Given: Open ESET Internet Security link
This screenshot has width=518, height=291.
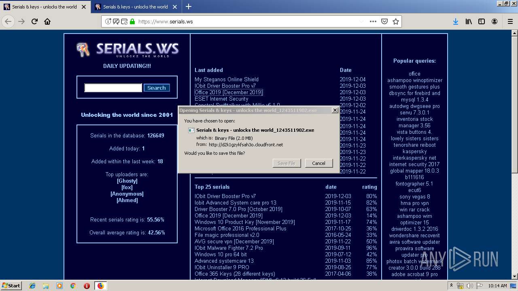Looking at the screenshot, I should pos(221,99).
